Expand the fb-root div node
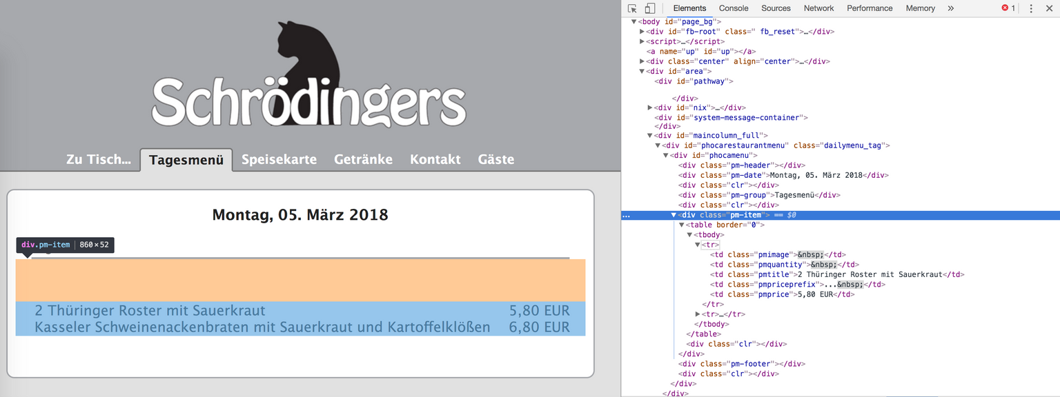This screenshot has width=1060, height=397. [642, 32]
